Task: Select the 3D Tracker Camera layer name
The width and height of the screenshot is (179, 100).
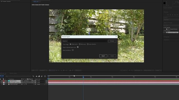Action: click(x=15, y=82)
